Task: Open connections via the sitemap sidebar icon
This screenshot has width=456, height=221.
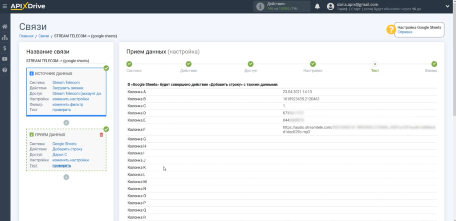Action: (5, 37)
